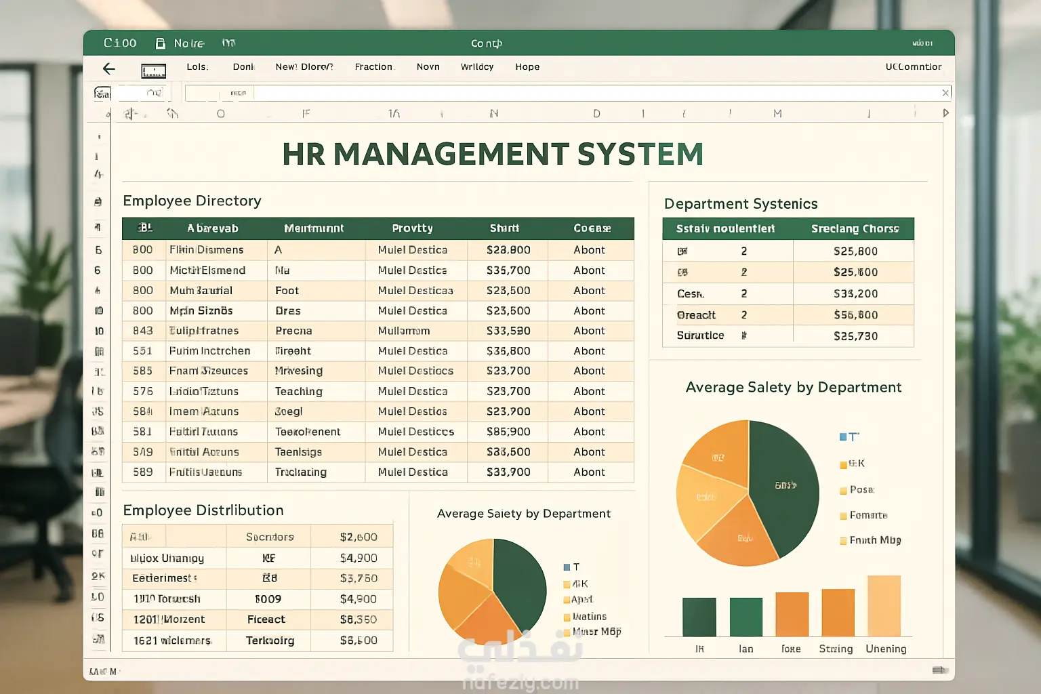This screenshot has width=1041, height=694.
Task: Open the New Dlore menu
Action: pos(304,67)
